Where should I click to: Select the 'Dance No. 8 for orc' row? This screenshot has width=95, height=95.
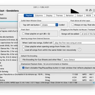[x=9, y=54]
